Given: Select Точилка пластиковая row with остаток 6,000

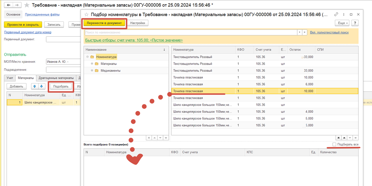Looking at the screenshot, I should click(x=265, y=84).
